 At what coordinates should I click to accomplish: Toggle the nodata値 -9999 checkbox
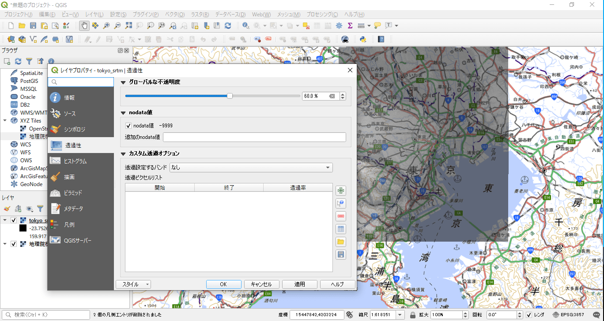[x=129, y=126]
